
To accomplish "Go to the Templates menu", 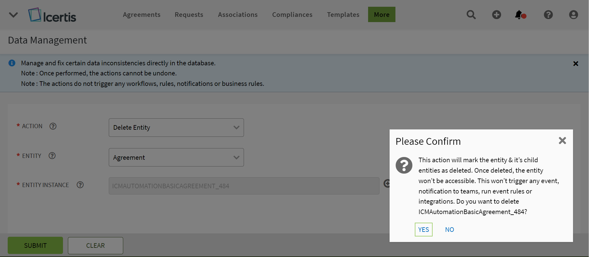I will point(343,15).
